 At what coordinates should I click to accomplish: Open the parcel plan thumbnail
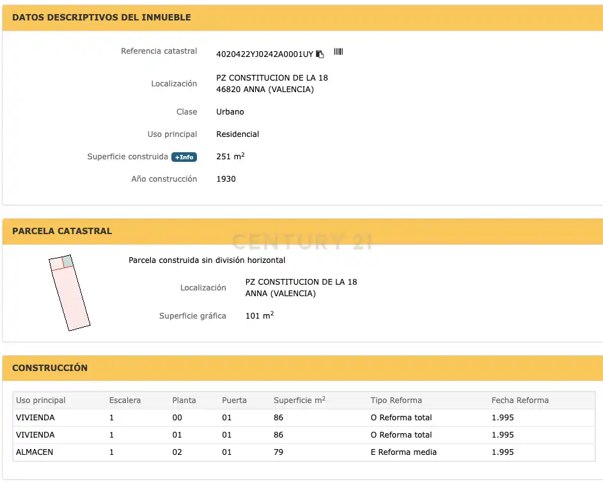click(x=70, y=292)
